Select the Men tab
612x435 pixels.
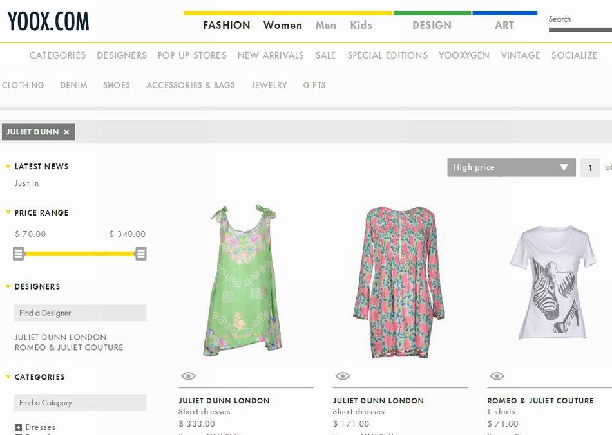click(325, 25)
